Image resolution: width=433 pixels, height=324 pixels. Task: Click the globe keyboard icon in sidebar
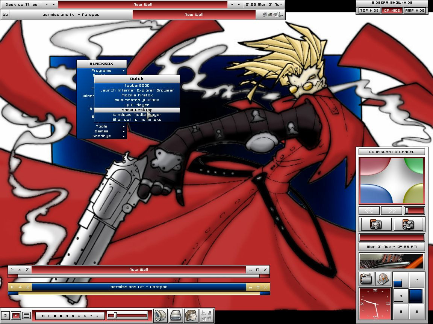383,279
